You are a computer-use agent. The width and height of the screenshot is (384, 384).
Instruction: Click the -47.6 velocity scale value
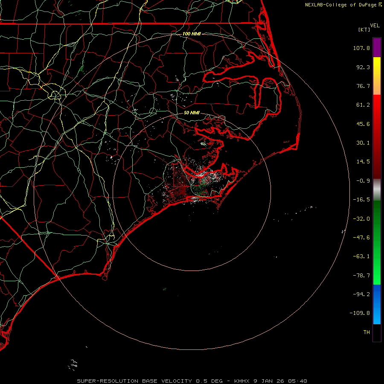[x=361, y=238]
